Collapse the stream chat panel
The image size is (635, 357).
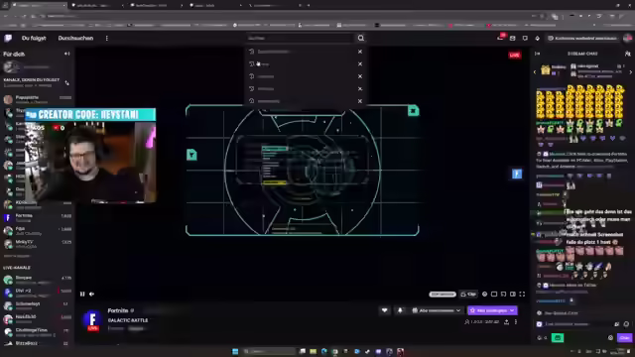tap(538, 54)
